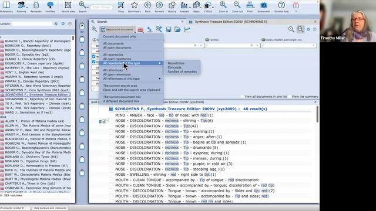Click the zoom-out magnifier at right of Search panel
Screen dimensions: 376x211
300,29
